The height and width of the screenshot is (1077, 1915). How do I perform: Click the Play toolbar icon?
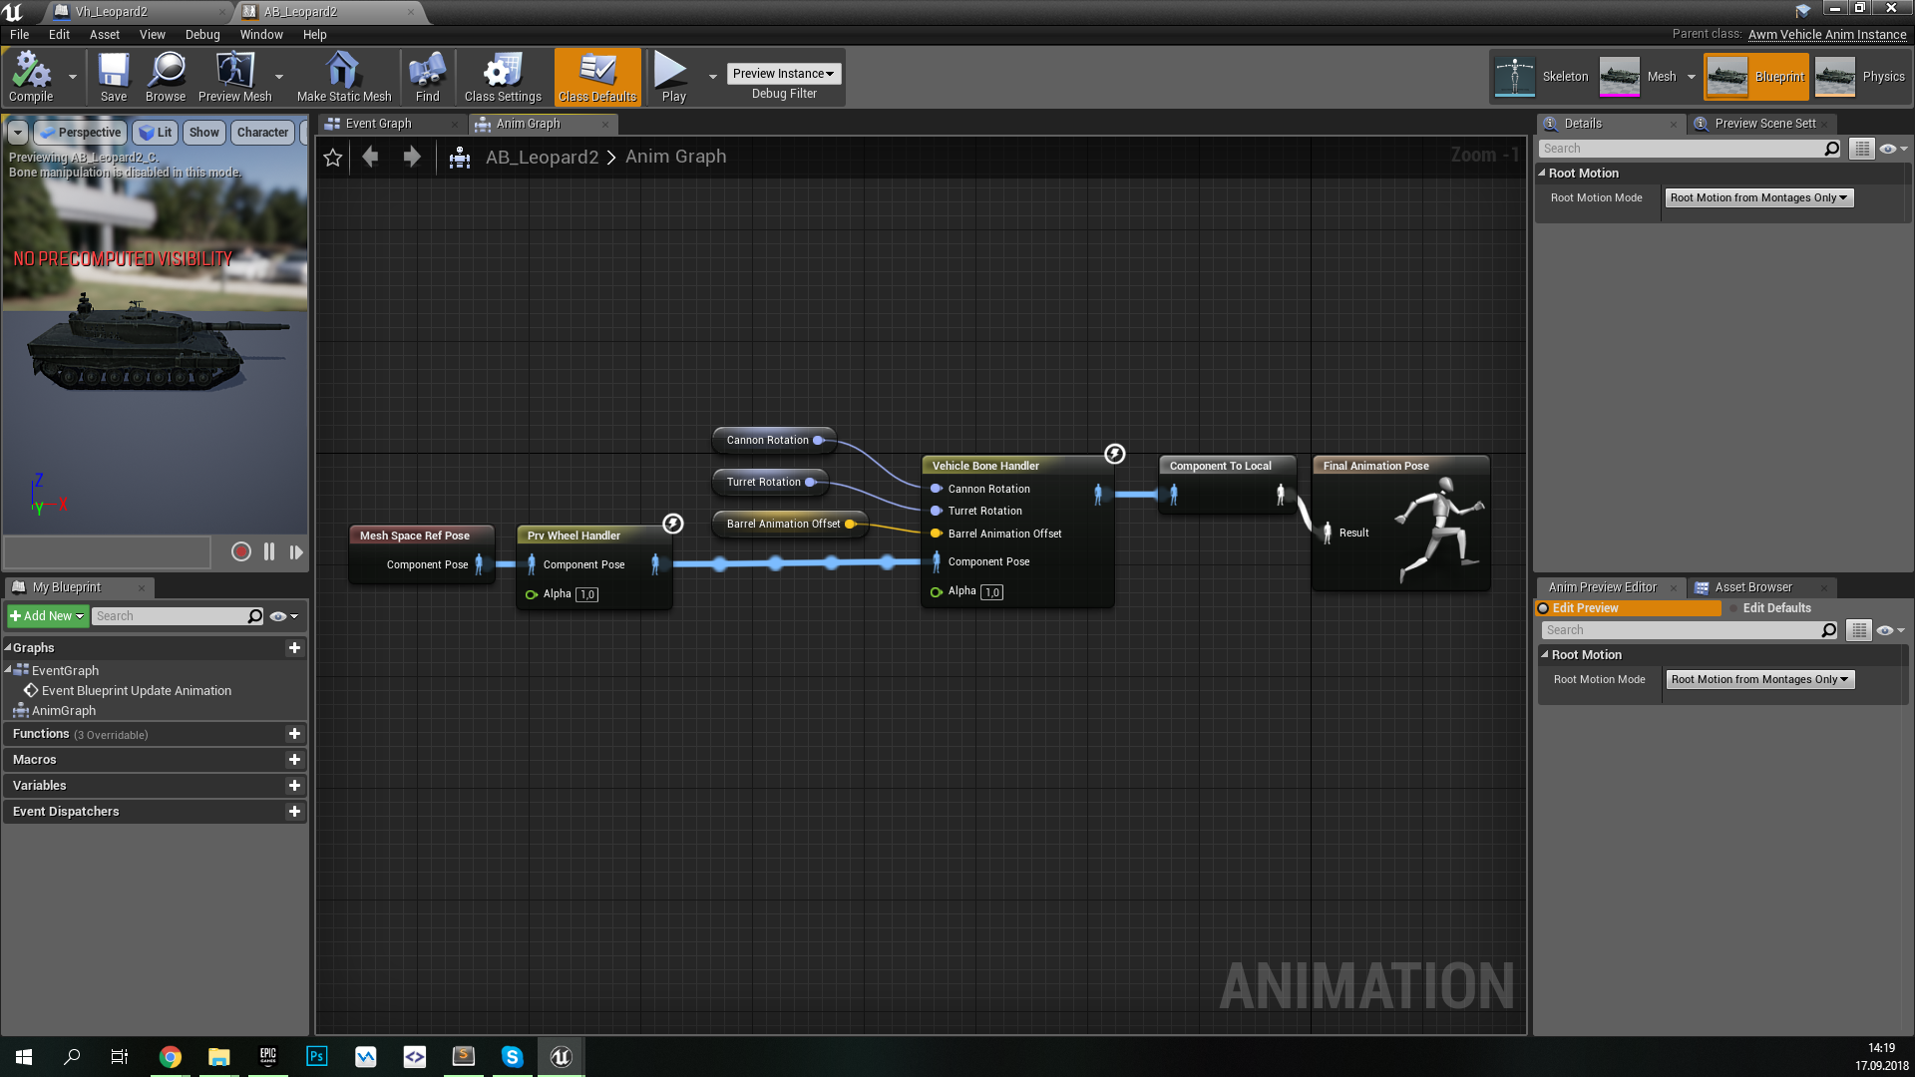pyautogui.click(x=673, y=77)
